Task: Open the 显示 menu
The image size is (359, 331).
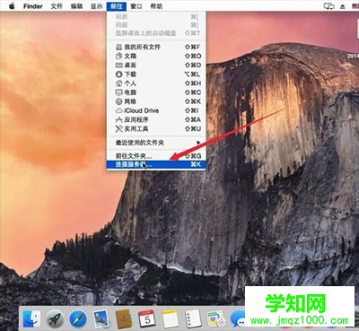Action: [x=97, y=6]
